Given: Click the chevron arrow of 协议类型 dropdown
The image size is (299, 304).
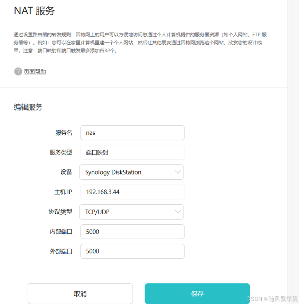Looking at the screenshot, I should click(x=178, y=212).
